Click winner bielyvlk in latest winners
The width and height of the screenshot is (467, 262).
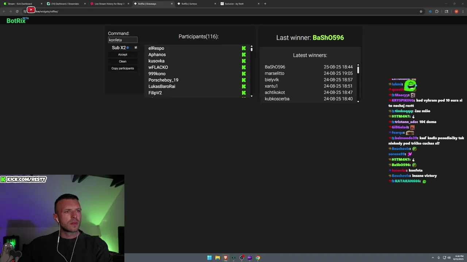[x=272, y=80]
